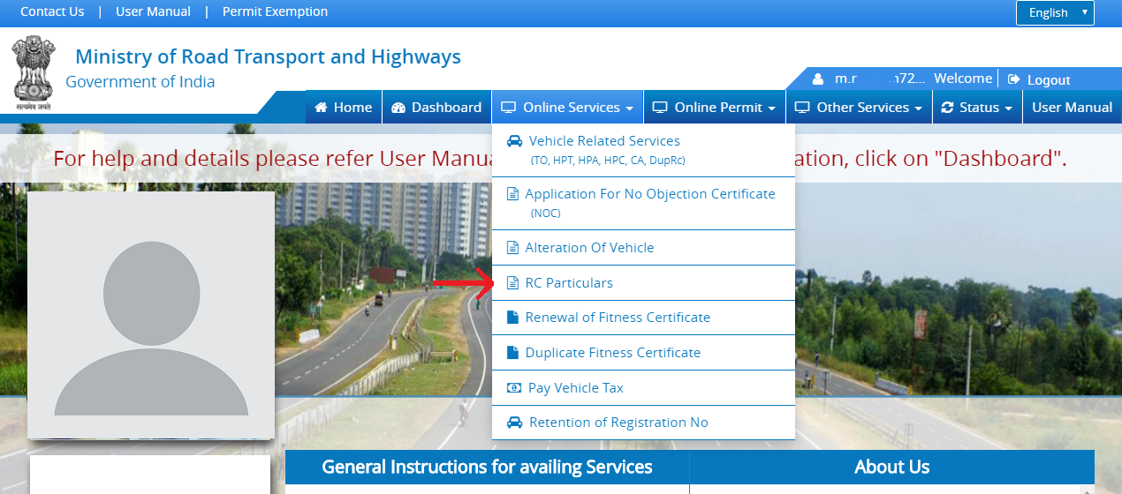The image size is (1122, 494).
Task: Collapse the Online Services dropdown menu
Action: [x=568, y=107]
